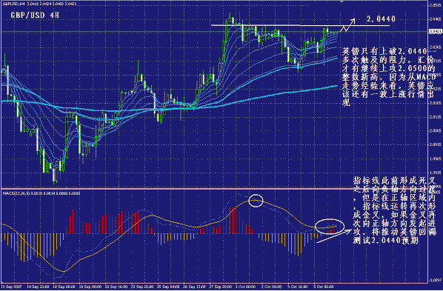
Task: Click the 13 Sep 2007 date label
Action: coord(10,287)
